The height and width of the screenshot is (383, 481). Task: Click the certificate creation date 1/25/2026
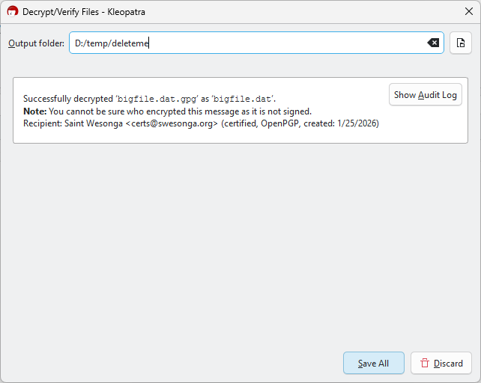[357, 123]
